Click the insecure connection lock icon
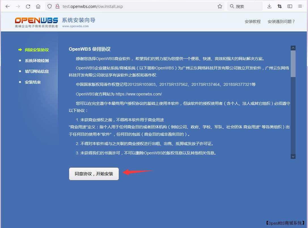This screenshot has width=308, height=228. (58, 6)
